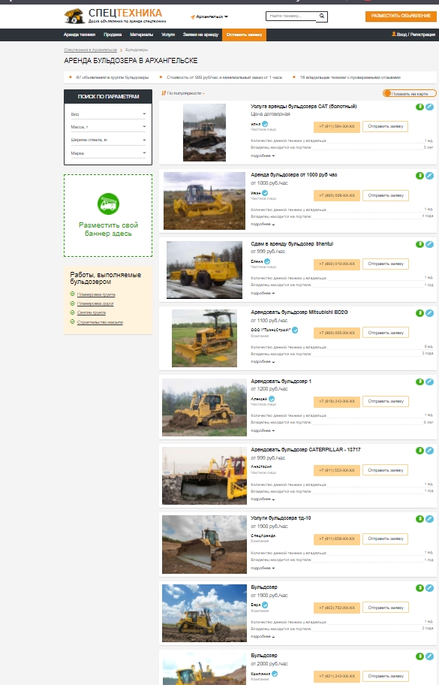Click green dollar icon on CATERPILLAR - 13717 listing
The height and width of the screenshot is (685, 439).
pos(419,451)
